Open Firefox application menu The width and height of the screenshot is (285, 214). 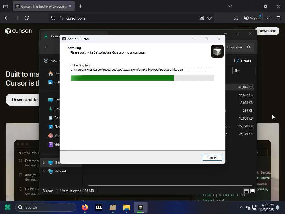[x=278, y=18]
